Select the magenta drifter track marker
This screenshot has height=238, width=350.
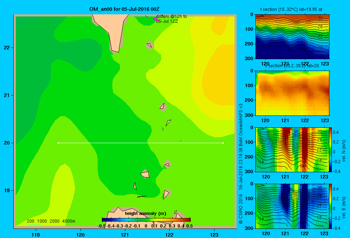(x=156, y=19)
